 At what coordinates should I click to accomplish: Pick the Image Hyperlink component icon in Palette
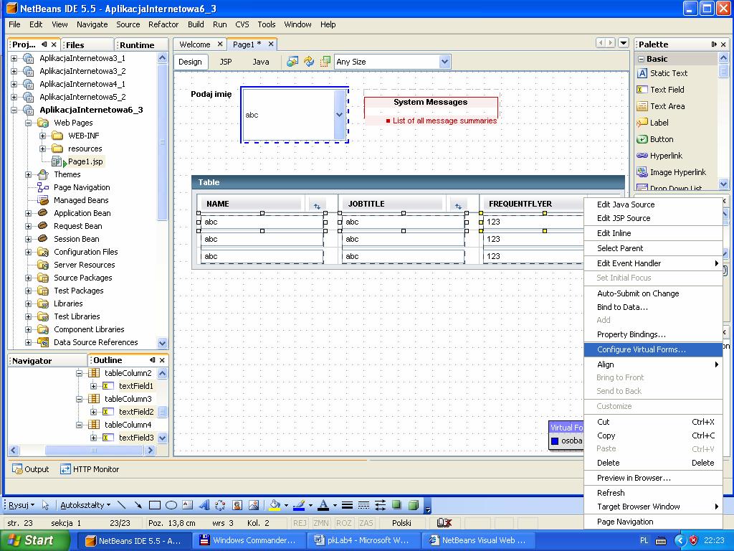(642, 172)
